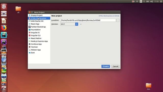Image resolution: width=163 pixels, height=92 pixels.
Task: Open PhpStorm from the launcher
Action: 4,42
